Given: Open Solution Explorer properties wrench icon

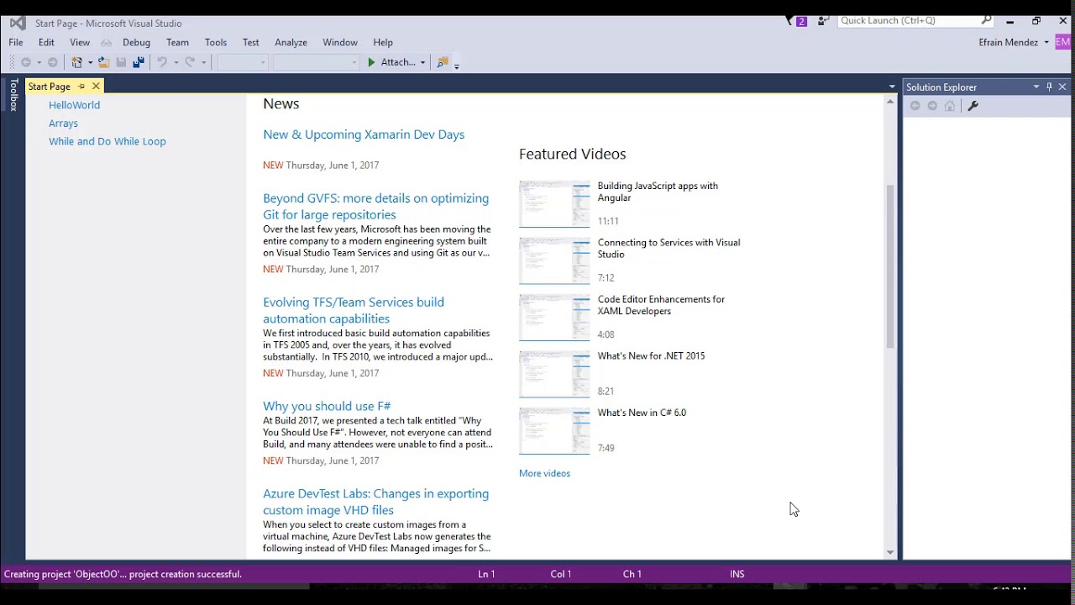Looking at the screenshot, I should pyautogui.click(x=973, y=106).
